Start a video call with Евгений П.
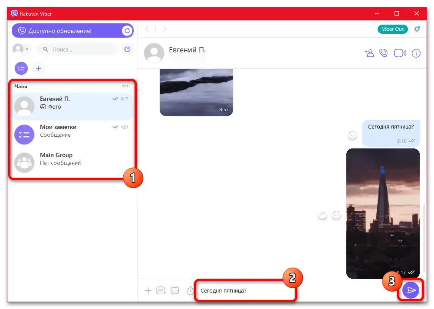This screenshot has height=309, width=434. pos(399,53)
